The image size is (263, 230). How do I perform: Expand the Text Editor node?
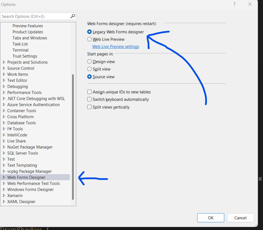(x=4, y=81)
